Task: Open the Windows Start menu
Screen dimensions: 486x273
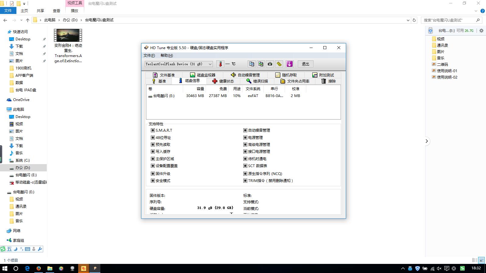Action: (5, 268)
